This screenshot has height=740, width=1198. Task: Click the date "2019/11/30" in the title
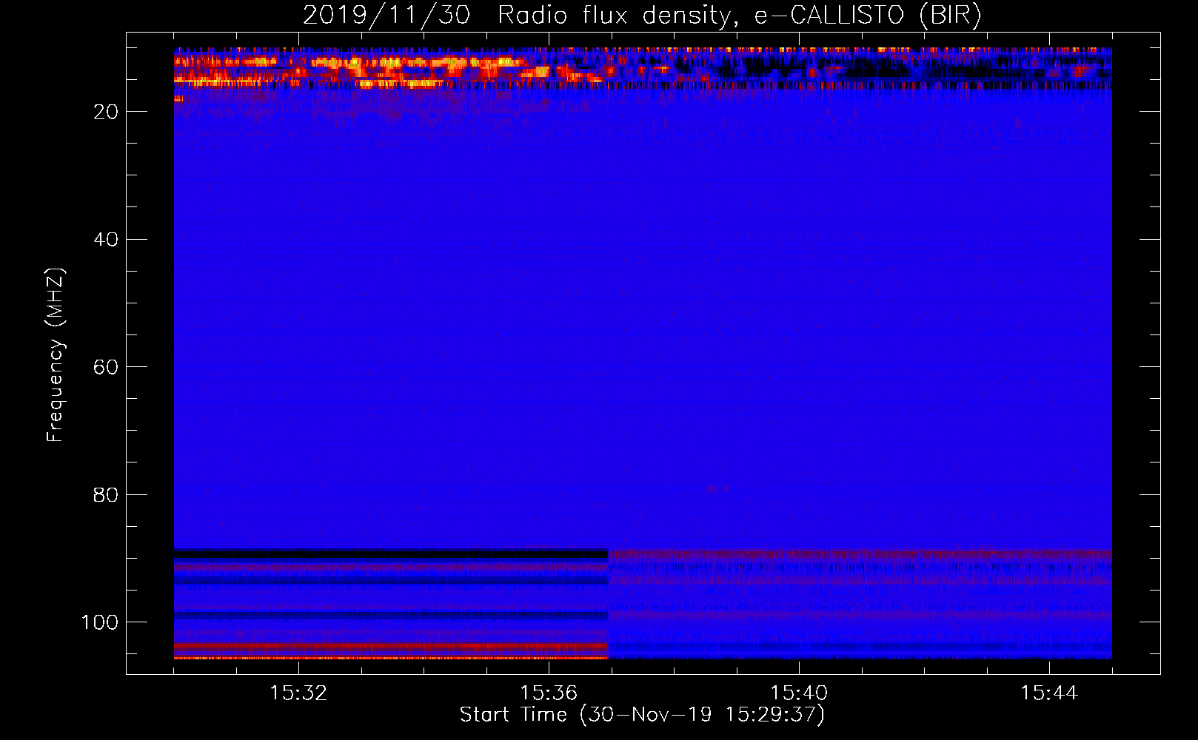click(x=386, y=15)
